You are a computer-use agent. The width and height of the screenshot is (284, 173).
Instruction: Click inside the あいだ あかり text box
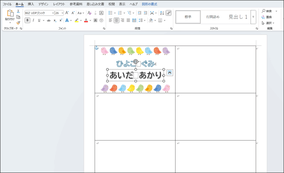[x=136, y=75]
